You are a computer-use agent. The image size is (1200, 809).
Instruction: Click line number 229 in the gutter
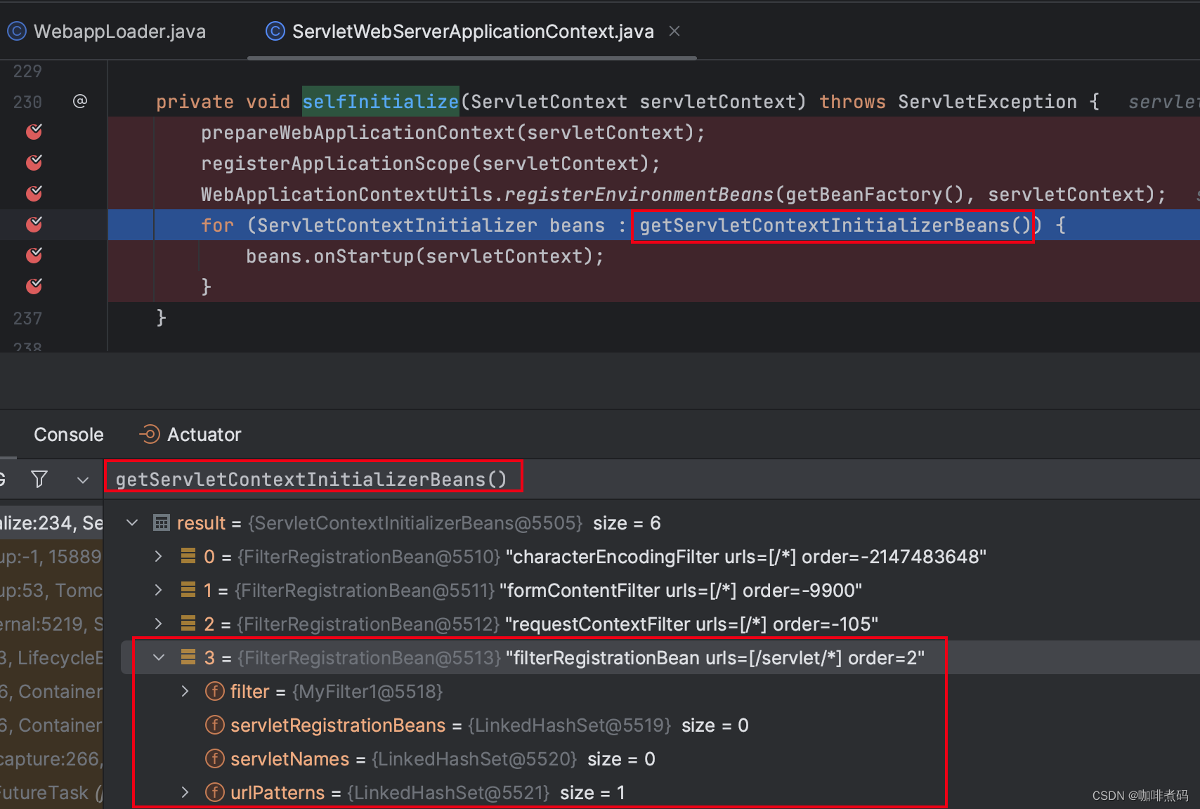point(27,71)
